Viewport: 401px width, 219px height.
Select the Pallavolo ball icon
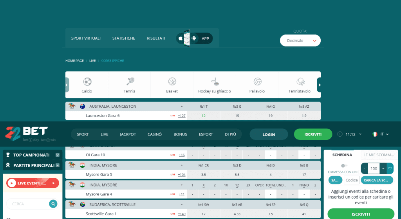(257, 81)
